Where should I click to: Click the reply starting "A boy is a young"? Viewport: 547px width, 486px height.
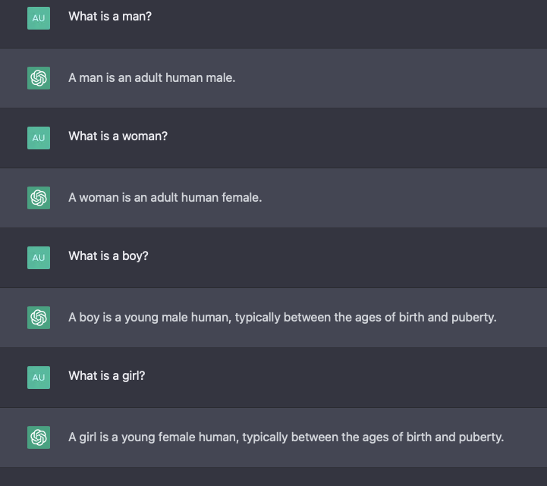(x=282, y=317)
